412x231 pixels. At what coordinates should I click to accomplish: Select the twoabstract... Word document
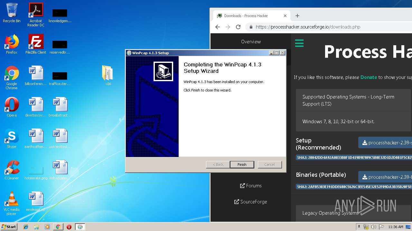click(x=60, y=107)
